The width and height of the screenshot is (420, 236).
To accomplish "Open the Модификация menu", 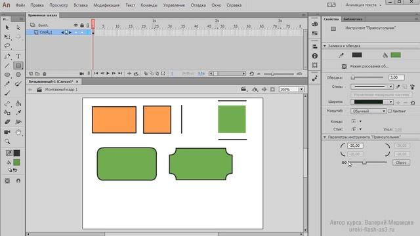I will (x=106, y=5).
